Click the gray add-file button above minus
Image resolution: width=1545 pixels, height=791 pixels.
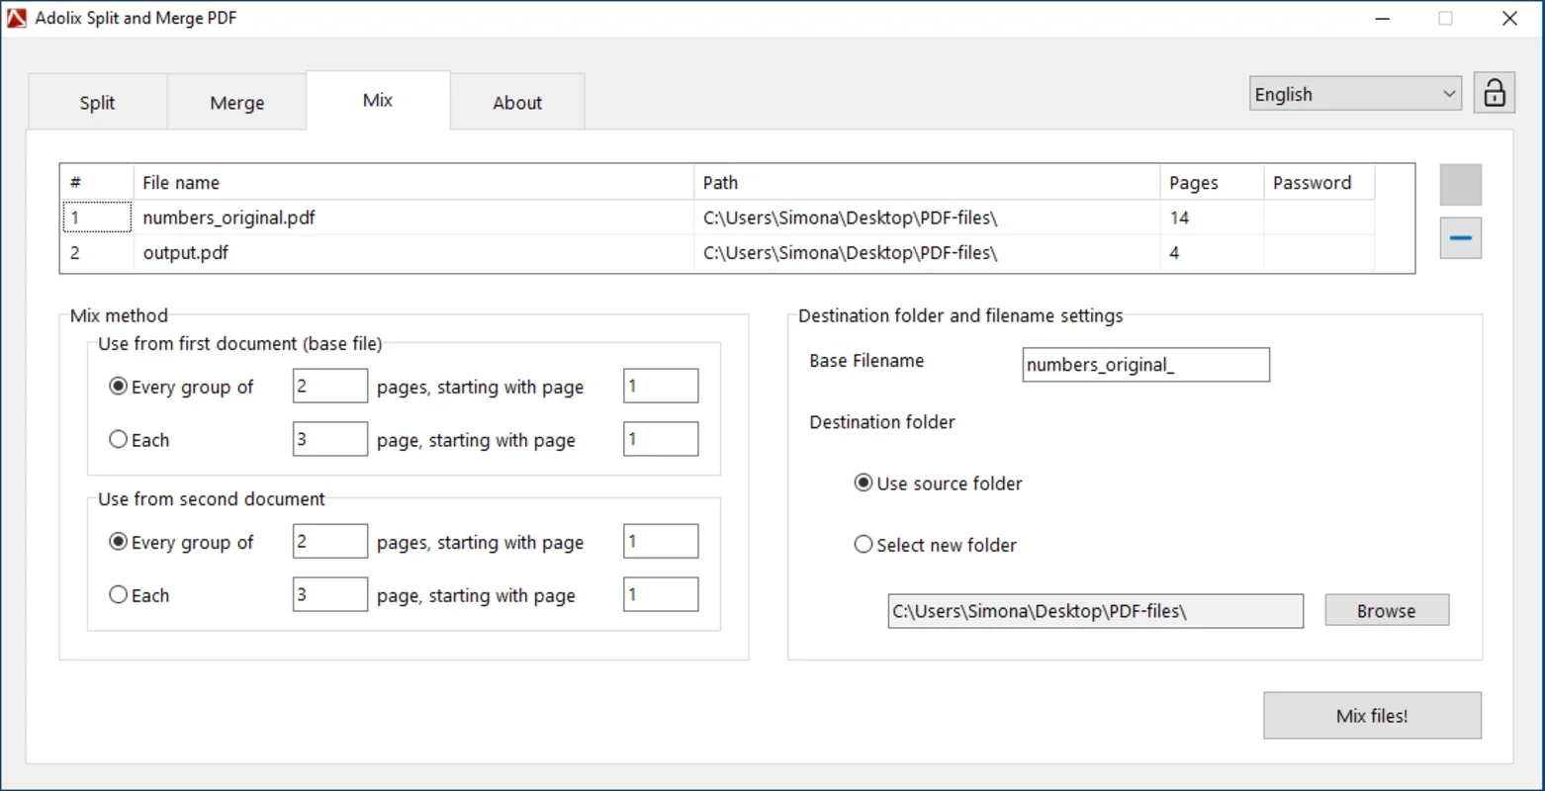[x=1460, y=185]
